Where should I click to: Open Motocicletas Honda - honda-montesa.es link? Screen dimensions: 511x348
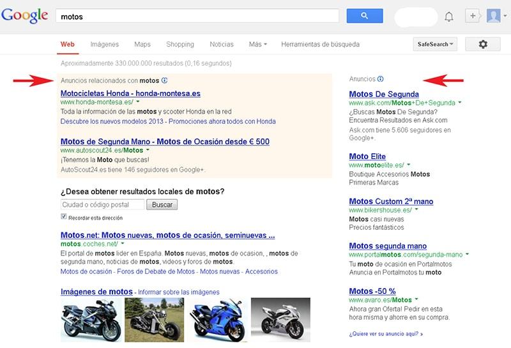(130, 93)
